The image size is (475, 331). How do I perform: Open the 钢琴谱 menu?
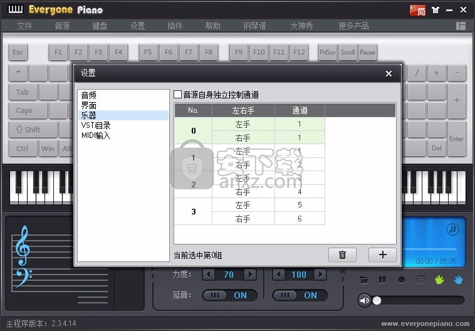click(x=254, y=26)
